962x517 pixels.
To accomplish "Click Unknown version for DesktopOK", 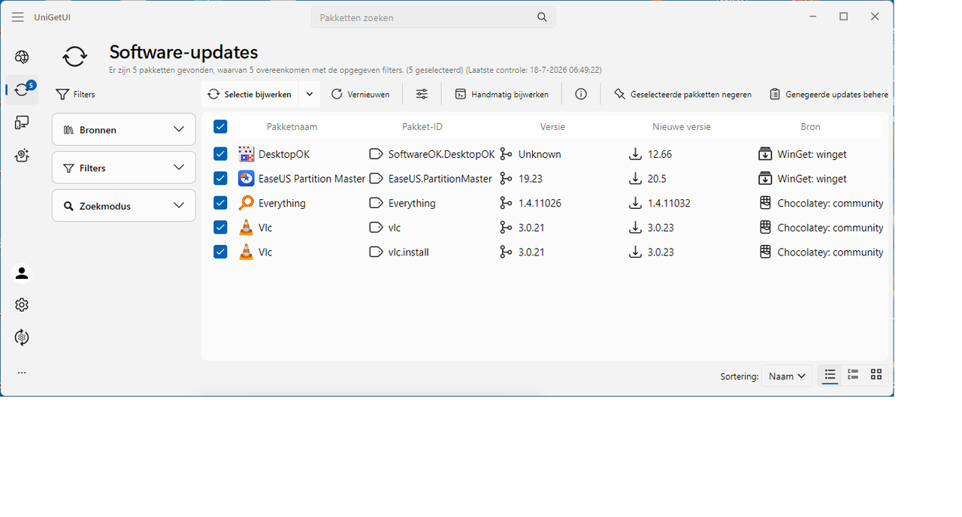I will click(540, 154).
